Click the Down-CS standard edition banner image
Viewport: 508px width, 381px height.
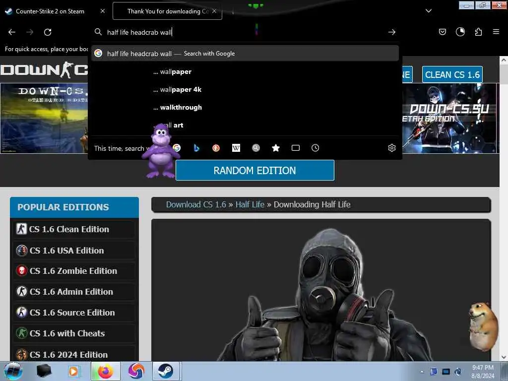[x=44, y=118]
